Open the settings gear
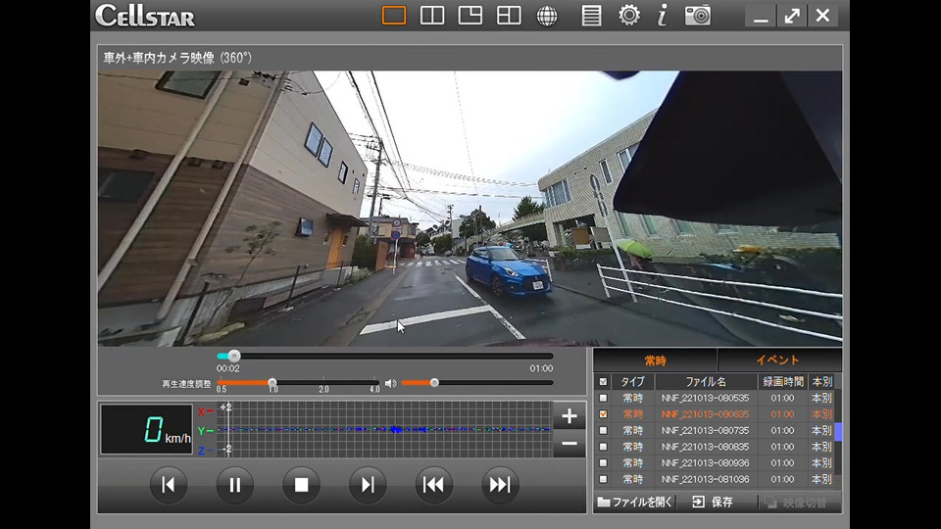This screenshot has height=529, width=941. pos(629,16)
